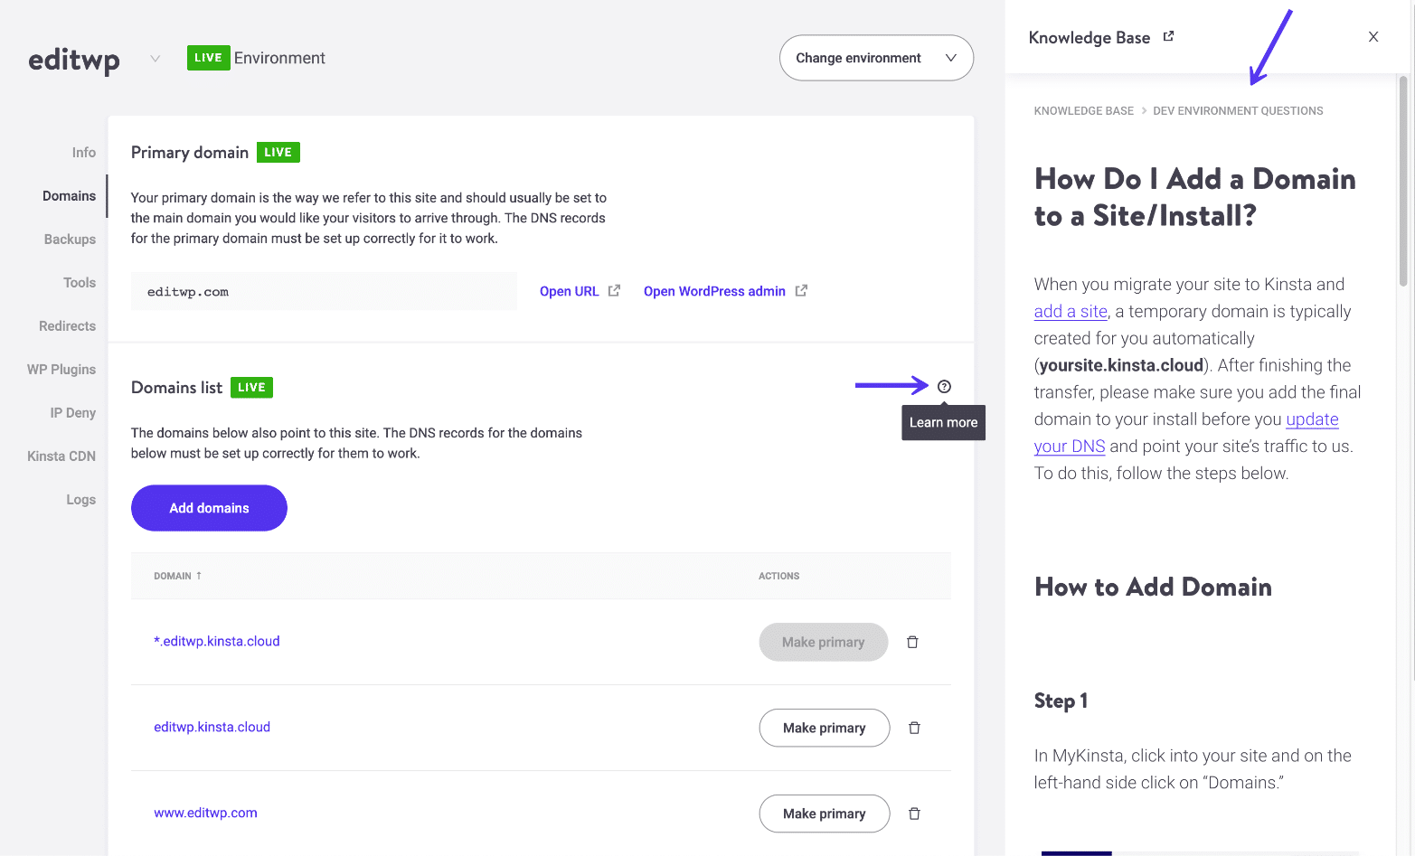1415x856 pixels.
Task: Select the editwp.com primary domain field
Action: tap(324, 291)
